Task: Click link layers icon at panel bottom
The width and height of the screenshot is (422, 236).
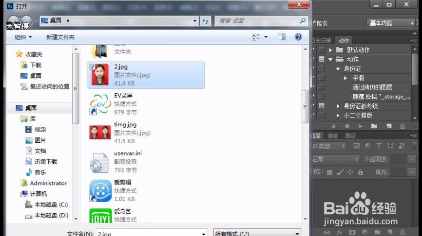Action: pyautogui.click(x=326, y=232)
